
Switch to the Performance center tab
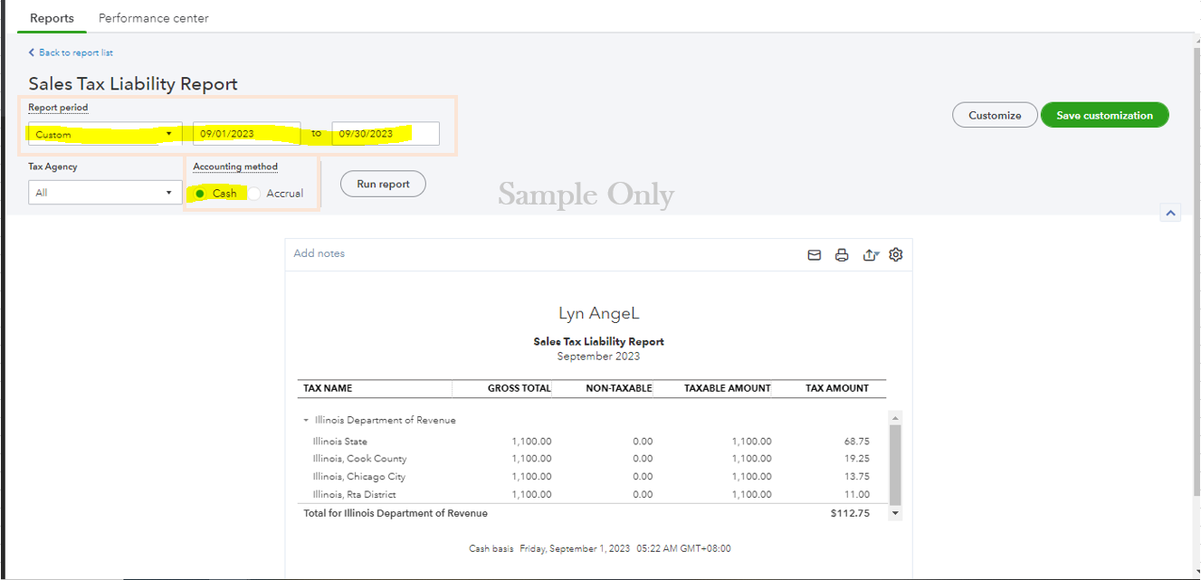click(x=153, y=18)
